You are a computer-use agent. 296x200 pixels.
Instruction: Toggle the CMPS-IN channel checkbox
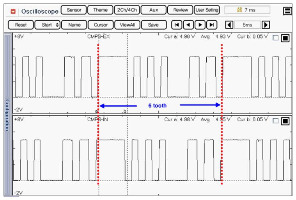276,121
